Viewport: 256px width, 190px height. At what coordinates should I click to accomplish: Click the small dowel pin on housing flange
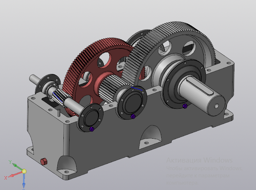click(59, 112)
